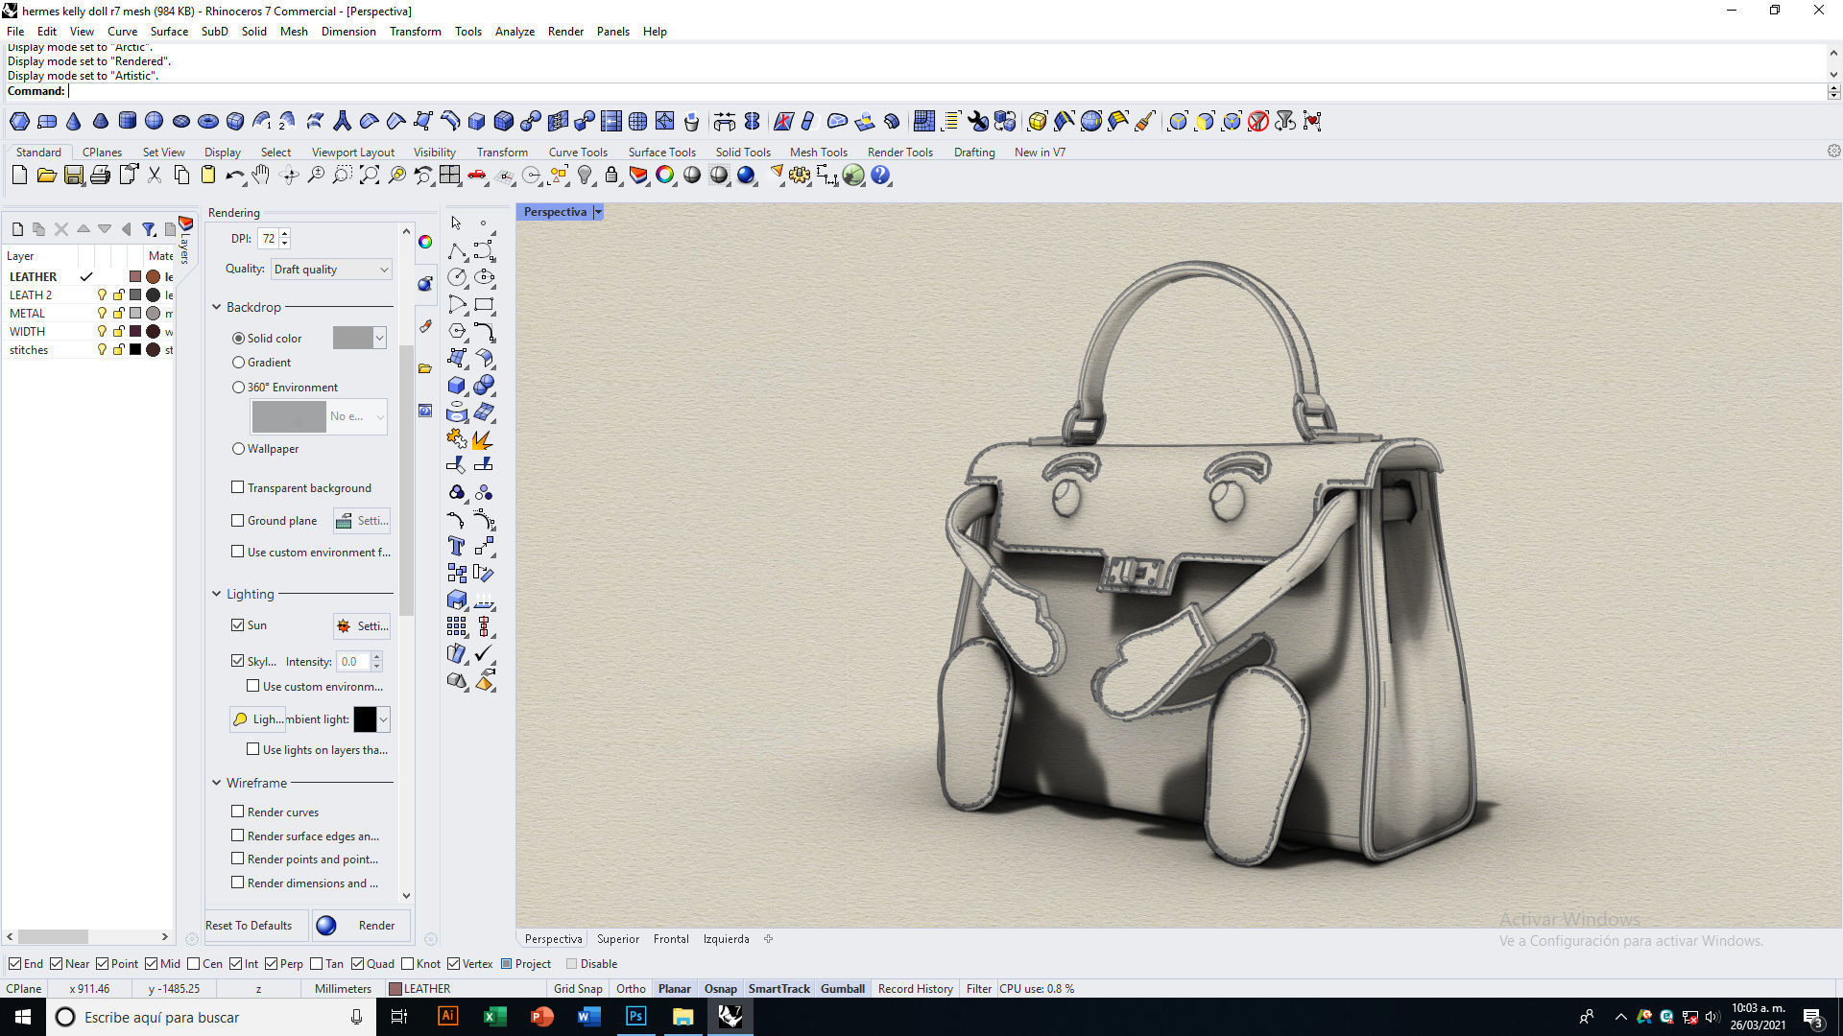Image resolution: width=1843 pixels, height=1036 pixels.
Task: Open the Help question mark icon
Action: [880, 176]
